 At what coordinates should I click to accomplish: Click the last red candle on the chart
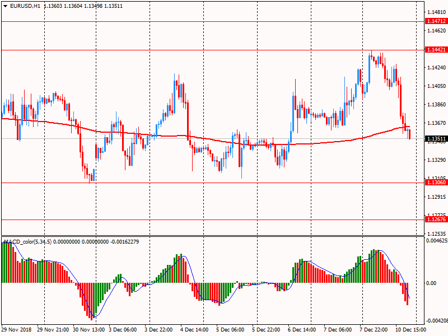(x=410, y=134)
